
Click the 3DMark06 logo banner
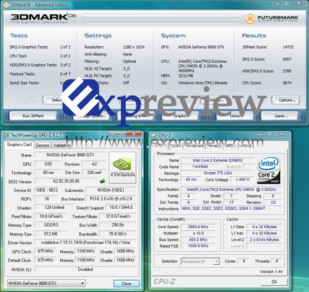coord(41,20)
